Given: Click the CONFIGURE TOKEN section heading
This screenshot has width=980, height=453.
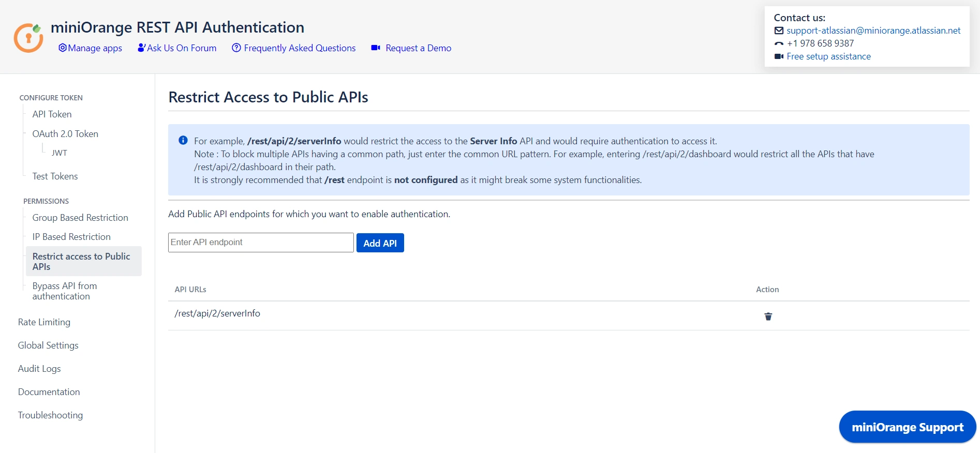Looking at the screenshot, I should 51,98.
